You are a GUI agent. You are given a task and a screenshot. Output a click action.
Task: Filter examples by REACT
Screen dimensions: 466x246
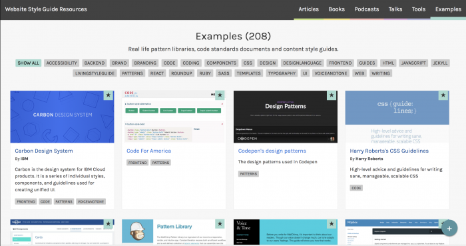coord(157,73)
